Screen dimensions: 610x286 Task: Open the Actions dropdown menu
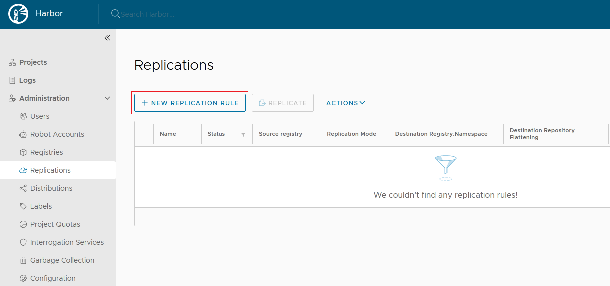click(x=345, y=103)
